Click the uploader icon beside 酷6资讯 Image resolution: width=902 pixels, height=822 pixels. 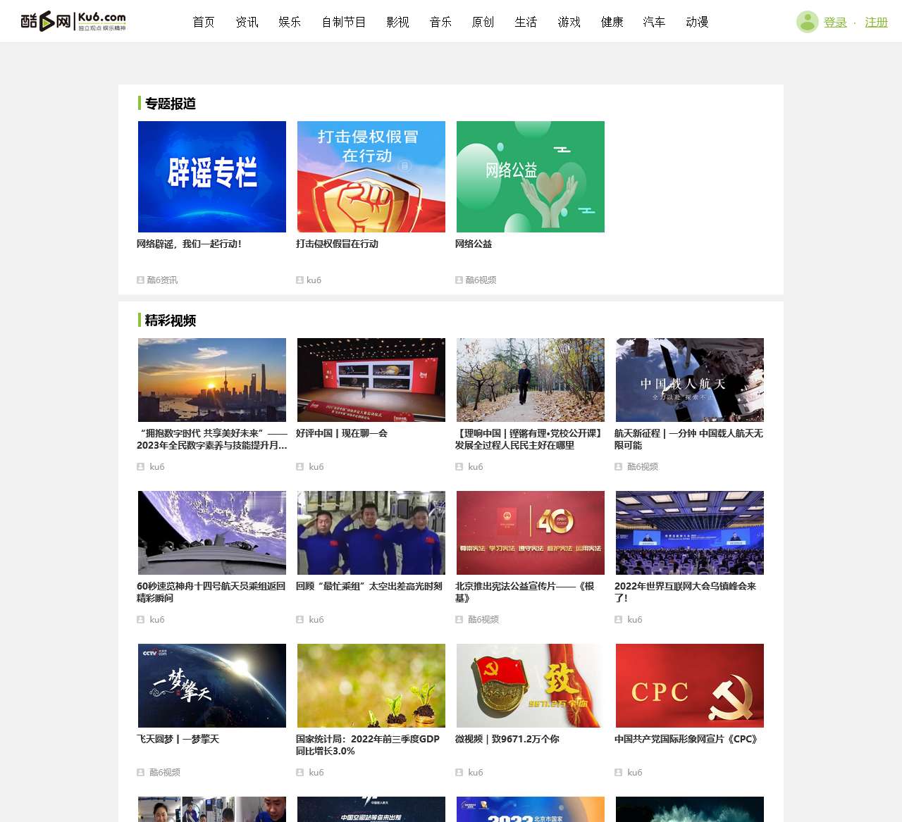click(140, 280)
